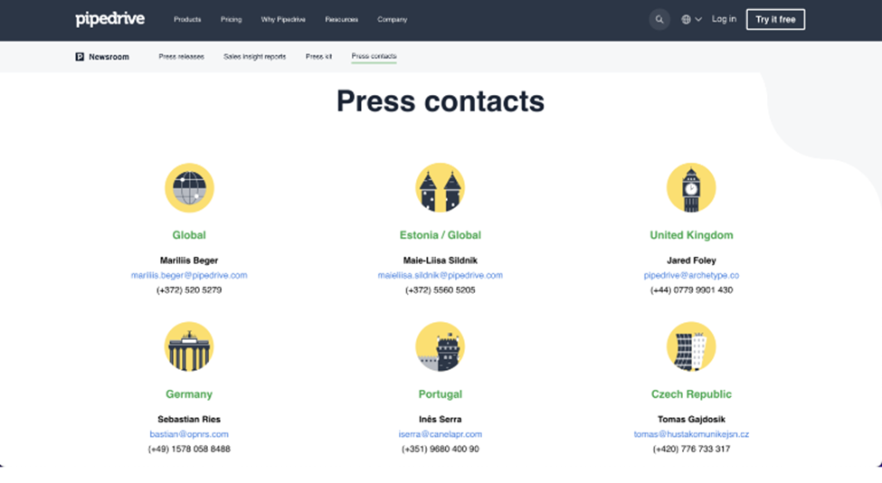
Task: Open the Company menu
Action: pyautogui.click(x=392, y=19)
